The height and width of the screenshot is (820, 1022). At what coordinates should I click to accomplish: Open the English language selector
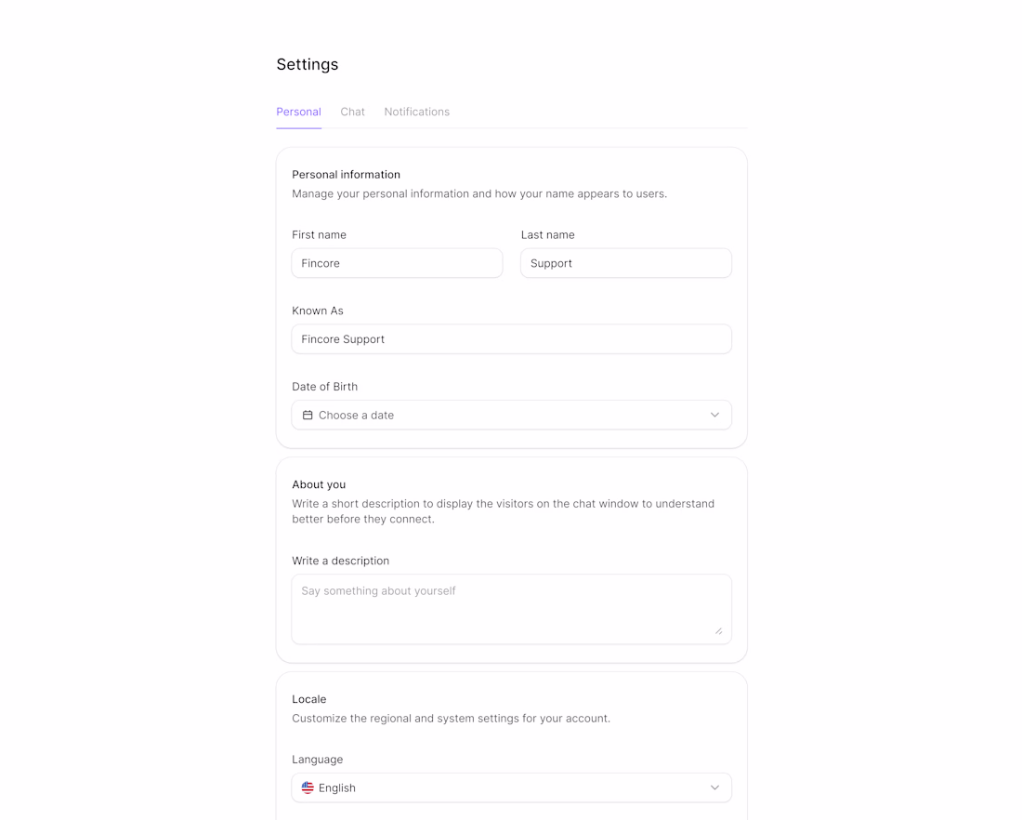coord(511,787)
